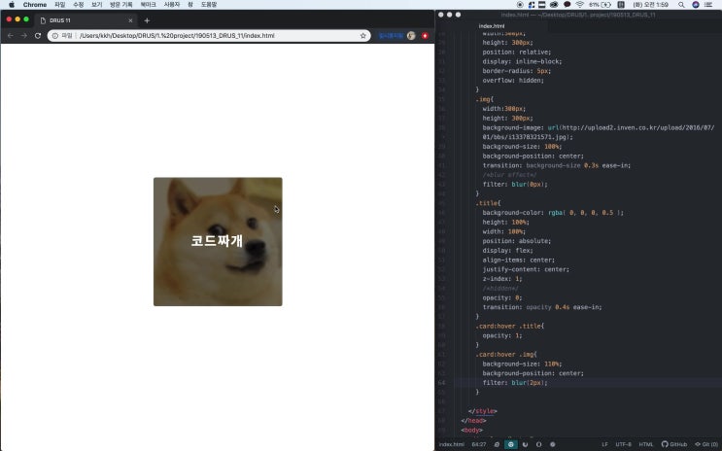Click the closing </style> tag
The height and width of the screenshot is (451, 722).
click(483, 411)
